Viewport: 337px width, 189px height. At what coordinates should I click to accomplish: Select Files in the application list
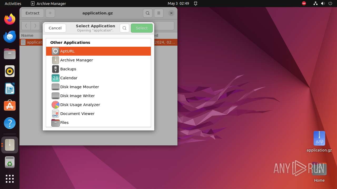tap(98, 123)
